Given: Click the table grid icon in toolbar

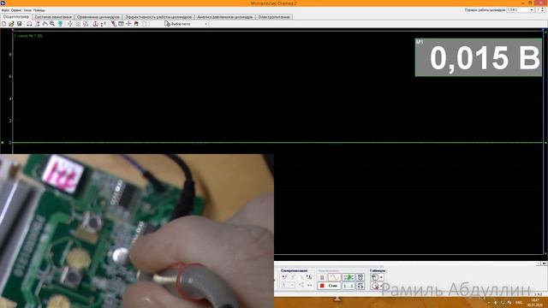Looking at the screenshot, I should [x=121, y=24].
